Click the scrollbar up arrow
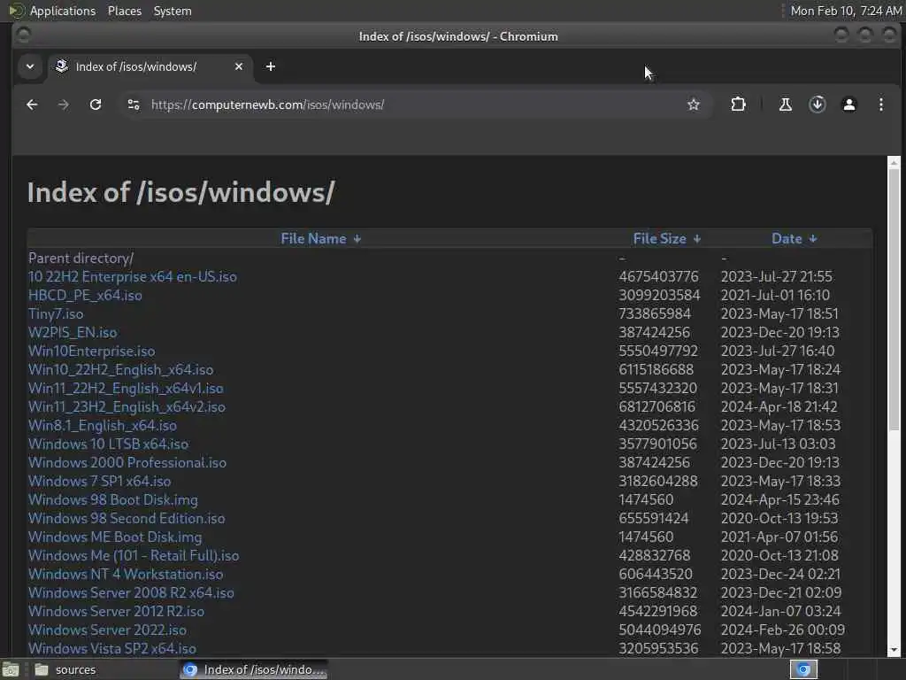 [894, 162]
